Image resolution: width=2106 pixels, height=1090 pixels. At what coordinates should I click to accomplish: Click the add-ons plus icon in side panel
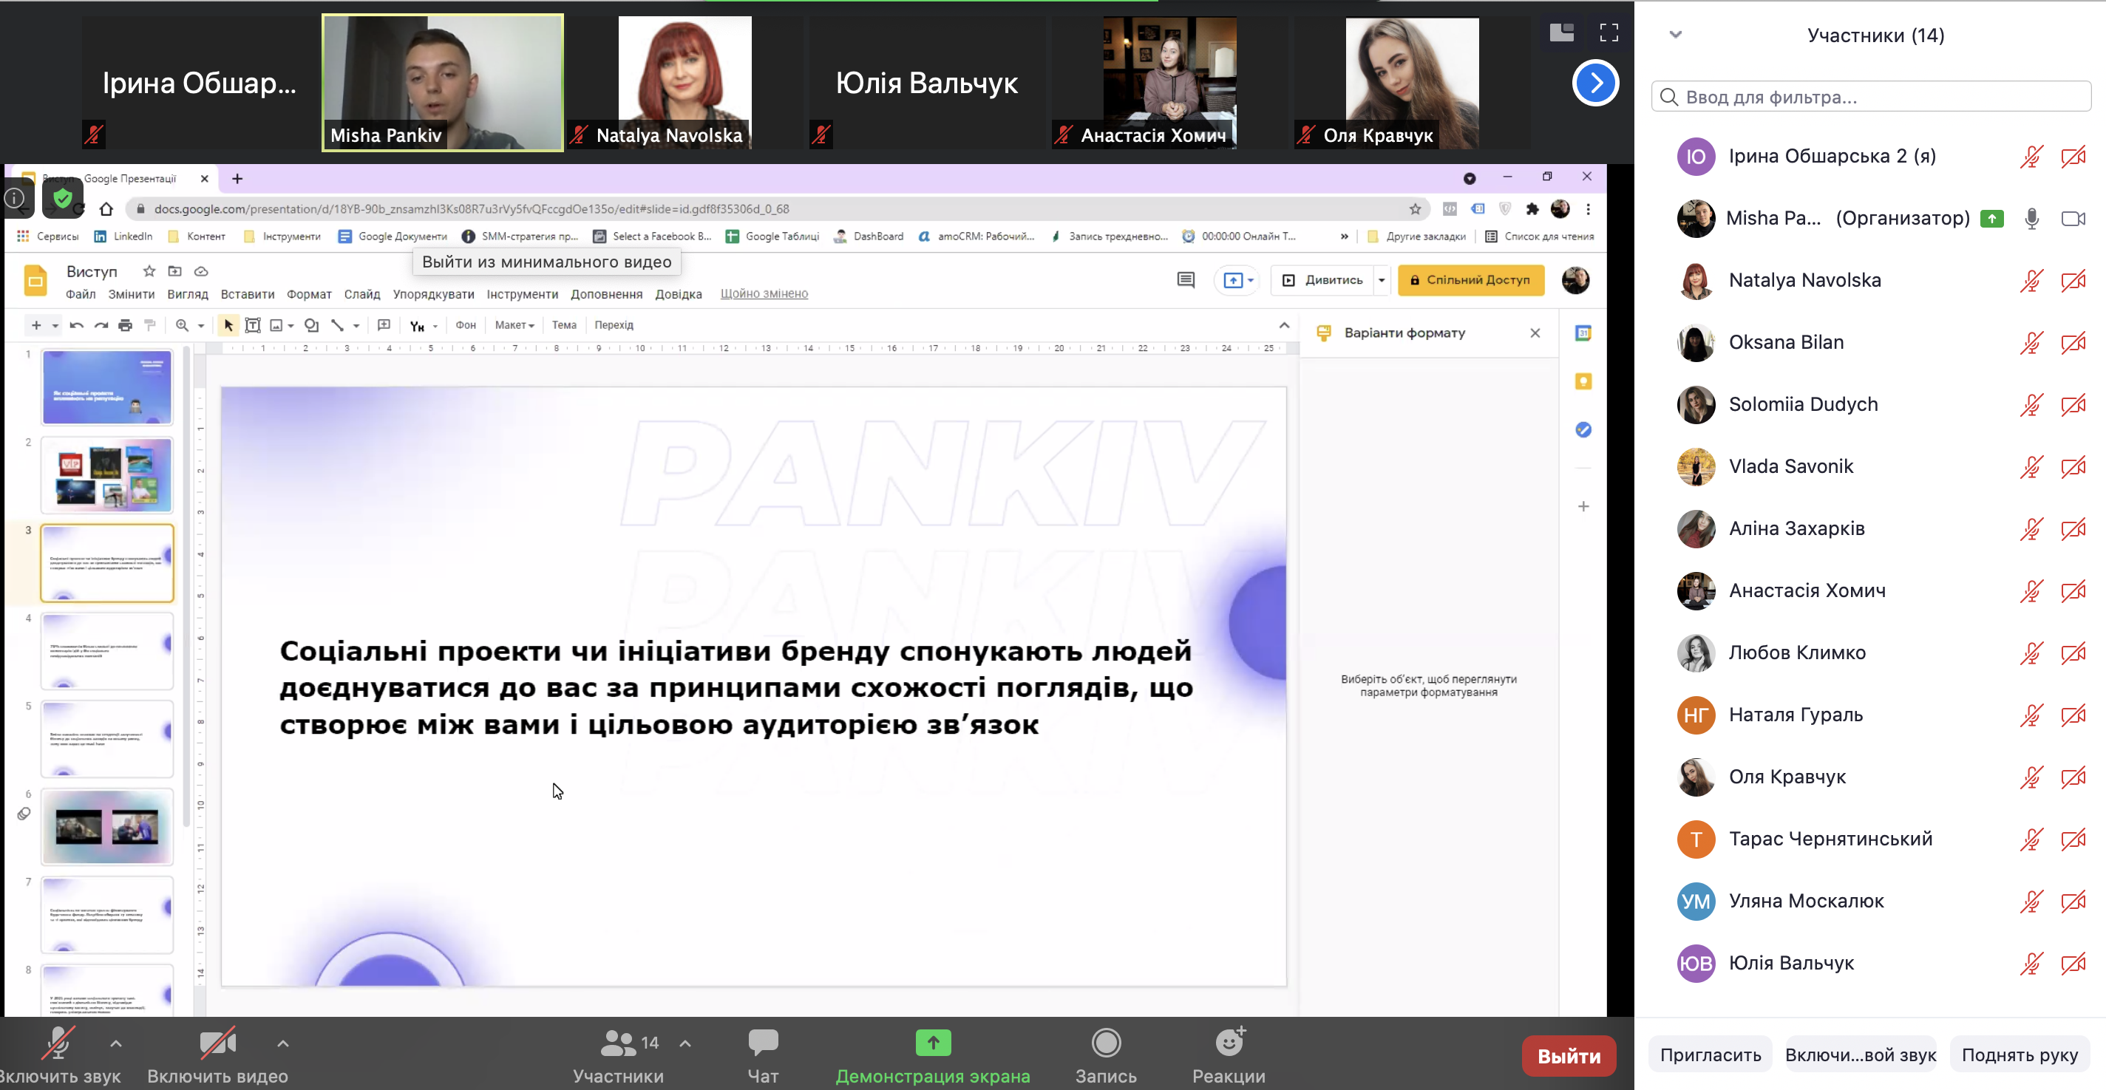(x=1583, y=507)
